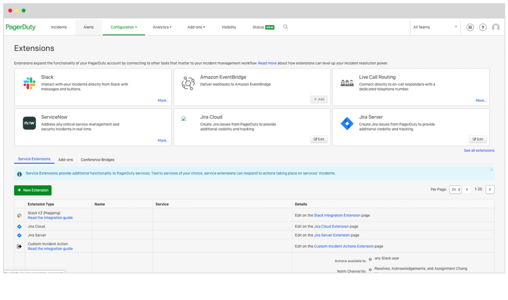The image size is (508, 300).
Task: Click the Jira Server diamond logo
Action: (347, 123)
